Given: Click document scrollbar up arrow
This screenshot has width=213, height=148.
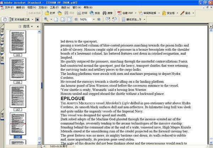Looking at the screenshot, I should point(211,31).
